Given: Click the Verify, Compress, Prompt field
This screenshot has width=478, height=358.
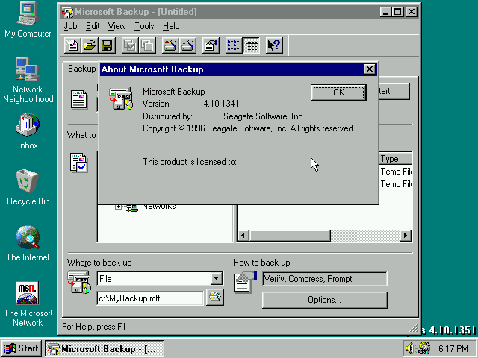Looking at the screenshot, I should 325,279.
